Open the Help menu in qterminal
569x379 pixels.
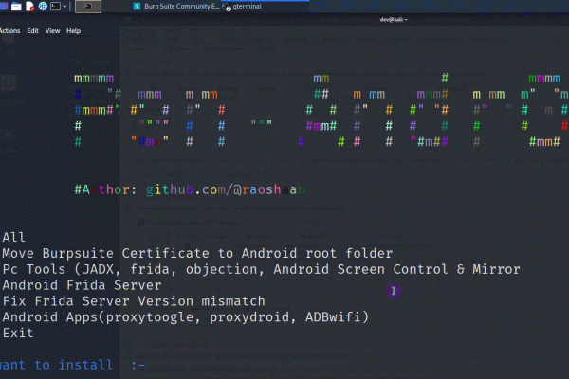point(73,31)
